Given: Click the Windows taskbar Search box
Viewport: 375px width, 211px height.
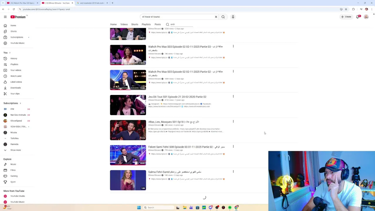Looking at the screenshot, I should pos(158,207).
